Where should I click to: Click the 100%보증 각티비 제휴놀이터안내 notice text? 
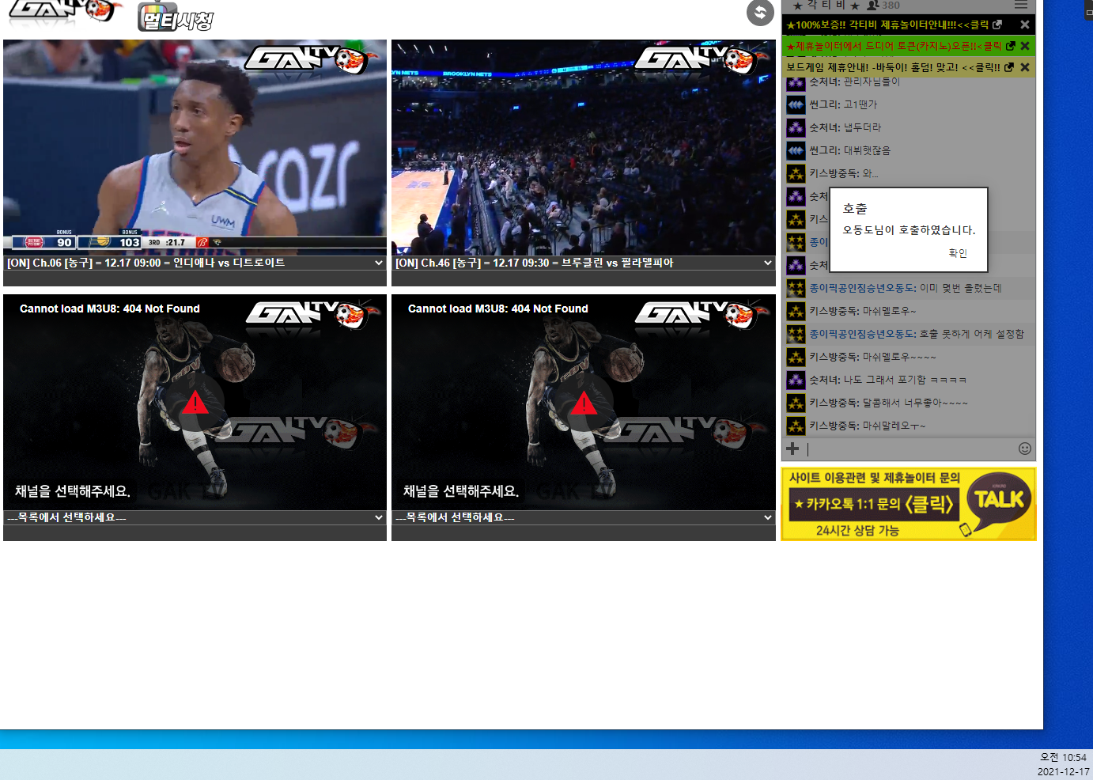(887, 25)
